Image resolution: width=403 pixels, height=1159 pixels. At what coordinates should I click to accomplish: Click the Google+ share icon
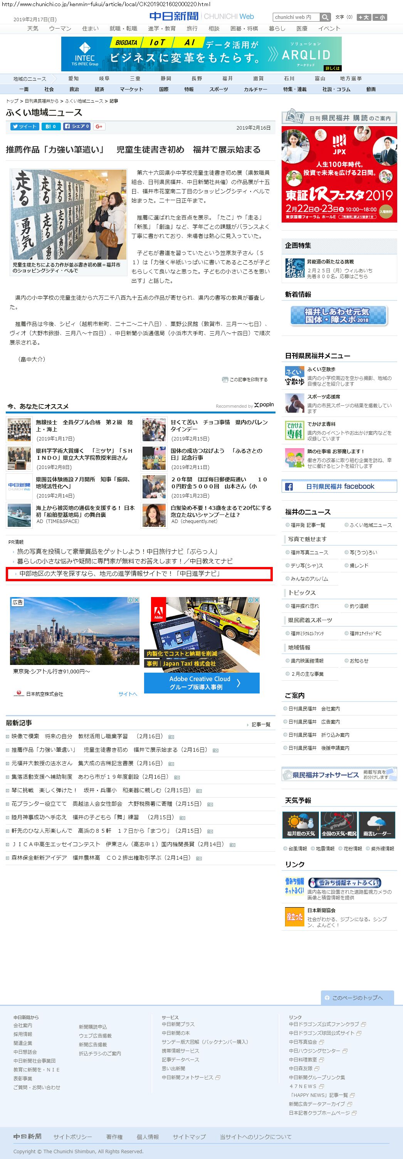tap(99, 127)
